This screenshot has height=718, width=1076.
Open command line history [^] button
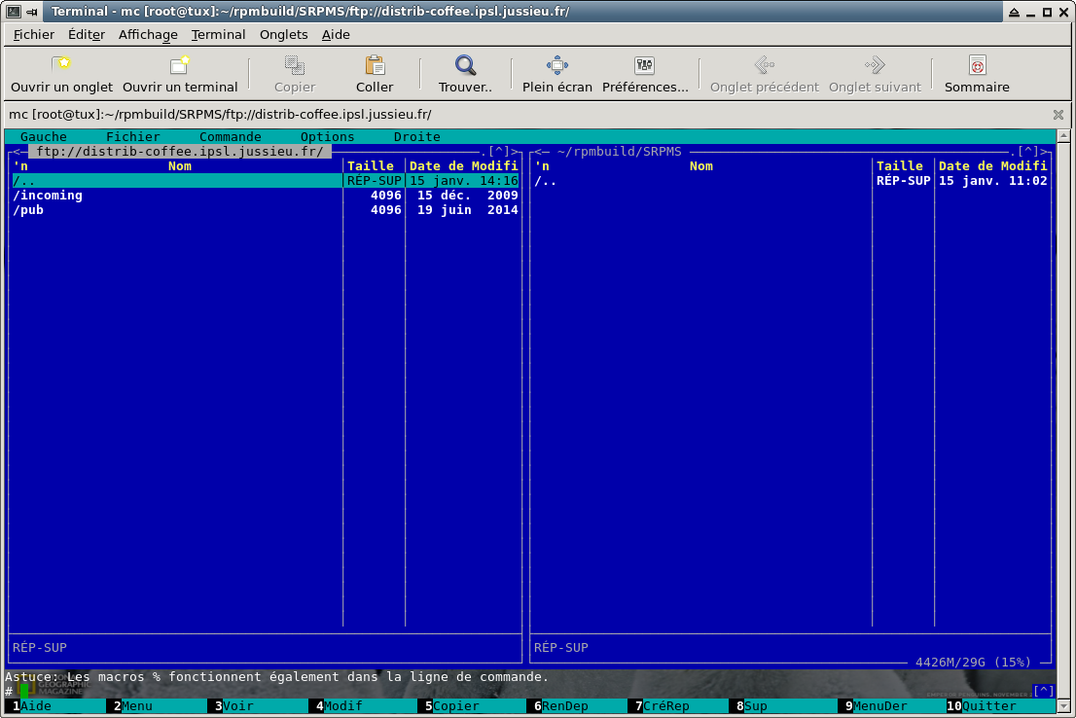click(x=1043, y=691)
